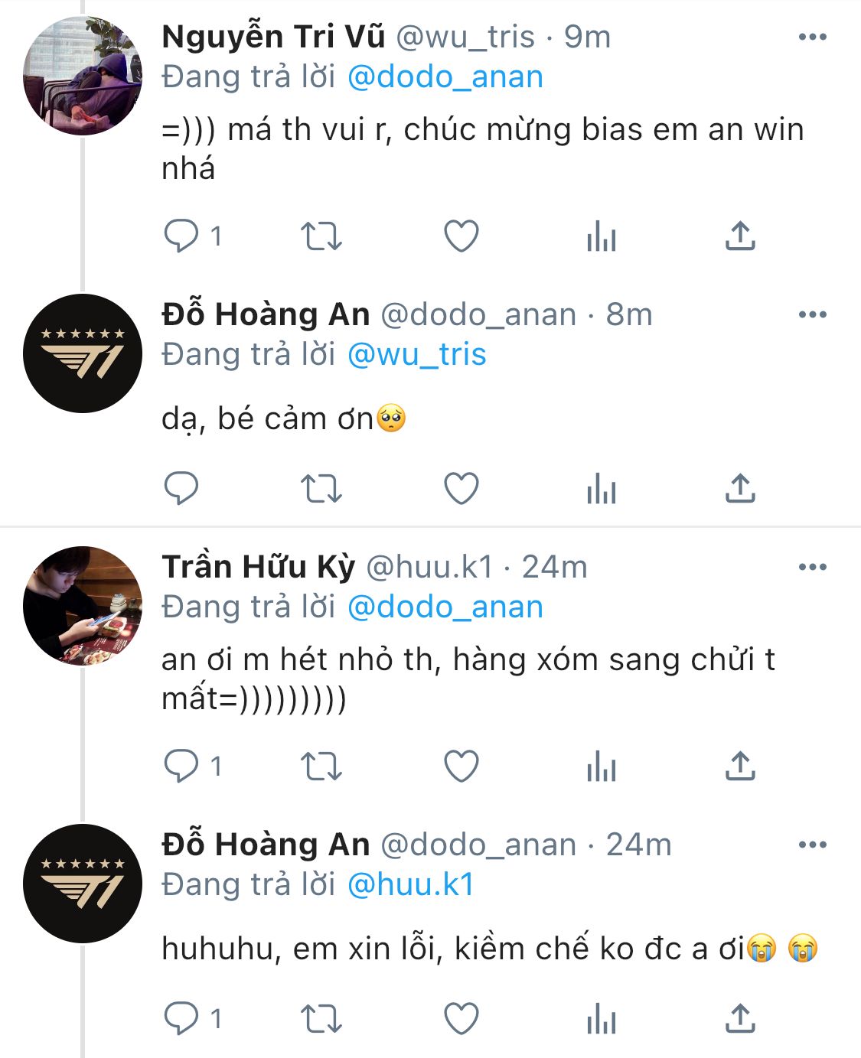Like Trần Hữu Kỳ's tweet
This screenshot has width=861, height=1058.
pyautogui.click(x=461, y=766)
